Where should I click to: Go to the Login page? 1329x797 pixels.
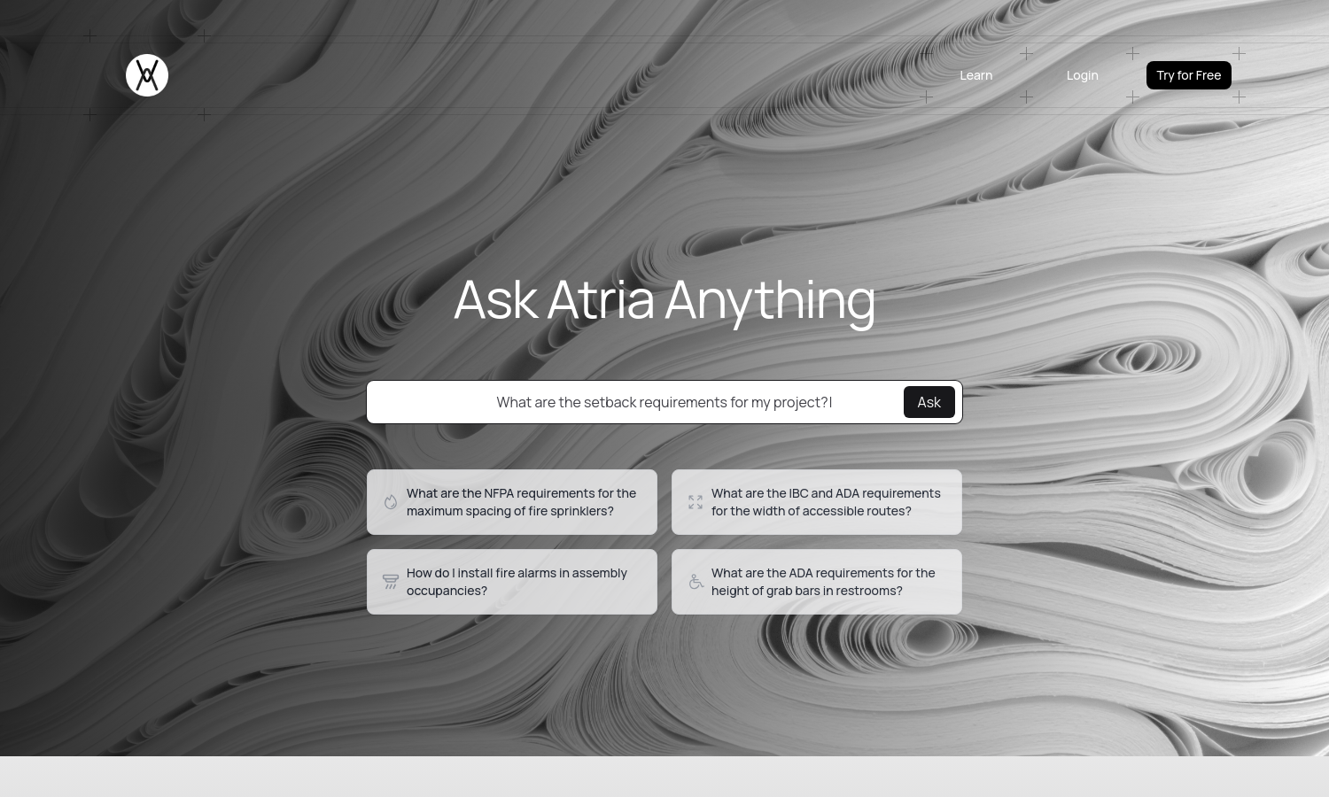click(x=1083, y=75)
